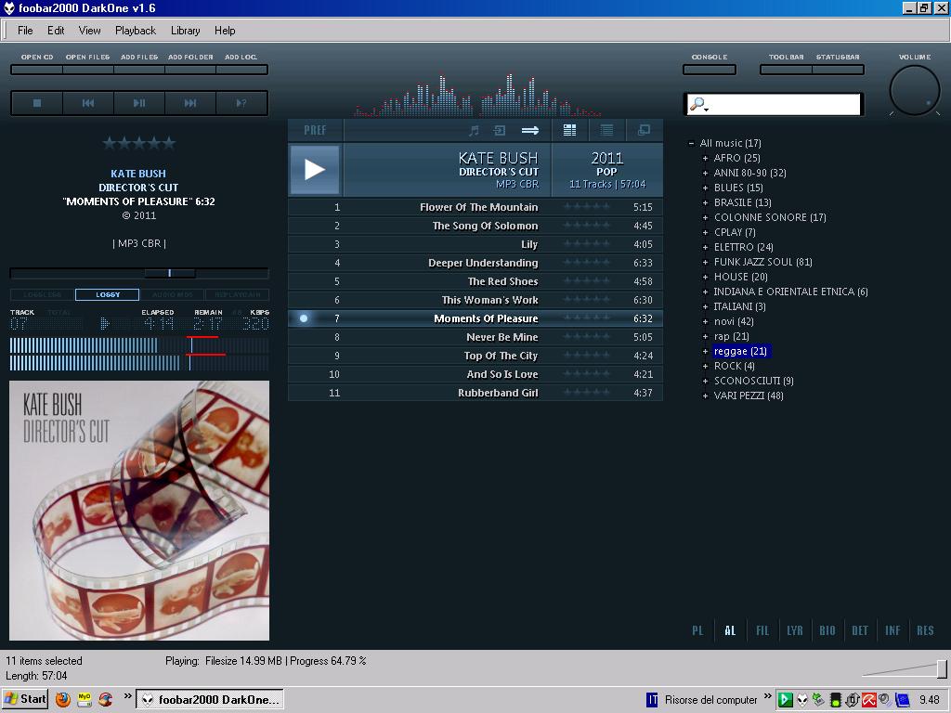Skip to the previous track
This screenshot has width=951, height=713.
point(88,103)
